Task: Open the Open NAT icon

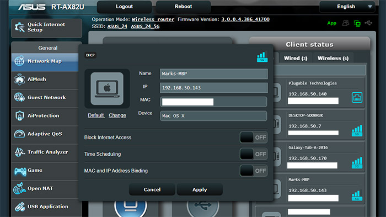Action: 19,189
